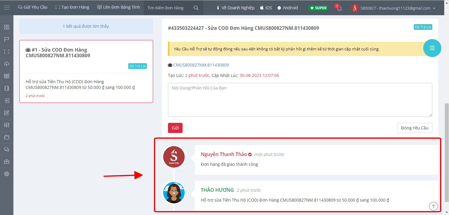Viewport: 449px width, 215px height.
Task: Open Về Doanh Nghiệp in the top menu
Action: point(235,8)
